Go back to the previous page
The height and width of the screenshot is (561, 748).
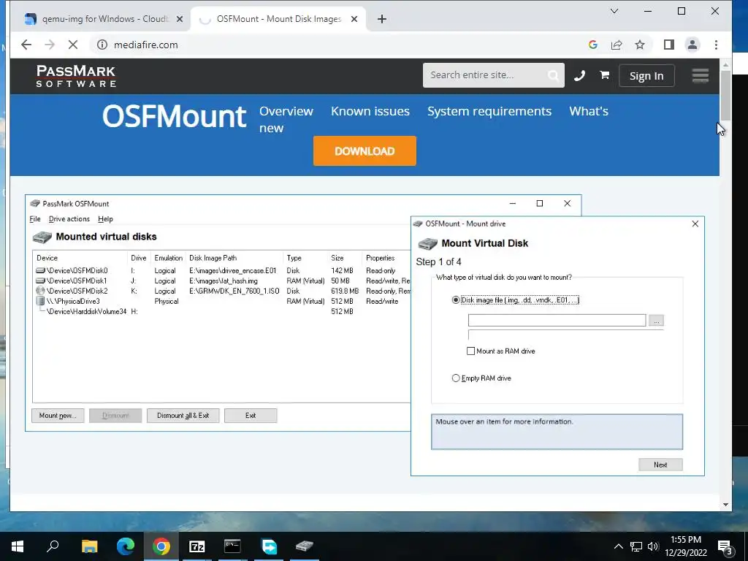tap(26, 45)
